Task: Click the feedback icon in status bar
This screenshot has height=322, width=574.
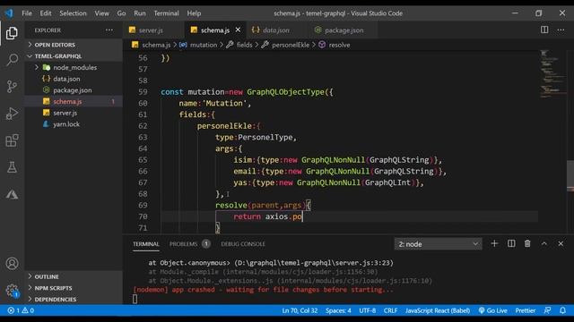Action: pyautogui.click(x=547, y=310)
